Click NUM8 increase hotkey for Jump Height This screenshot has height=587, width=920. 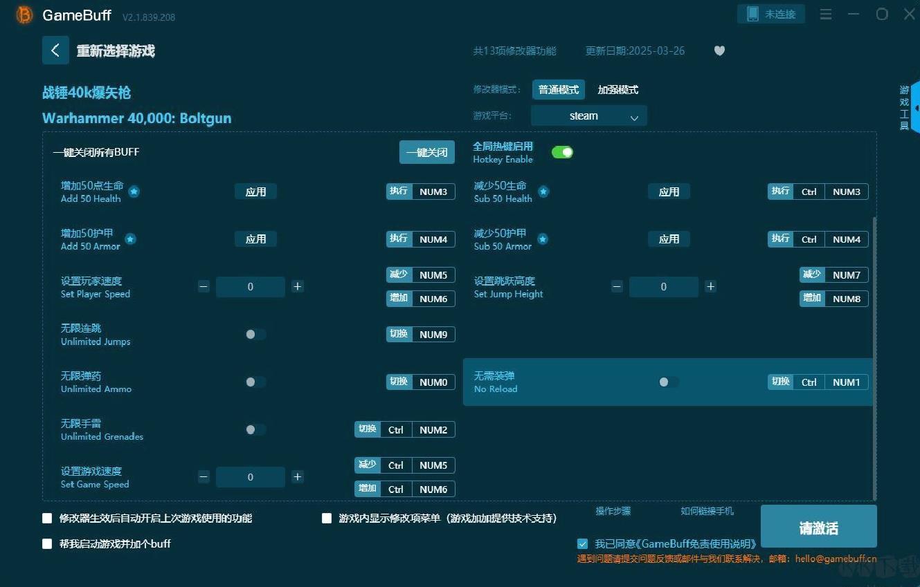pos(833,299)
